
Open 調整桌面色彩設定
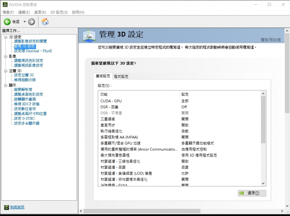pos(29,94)
